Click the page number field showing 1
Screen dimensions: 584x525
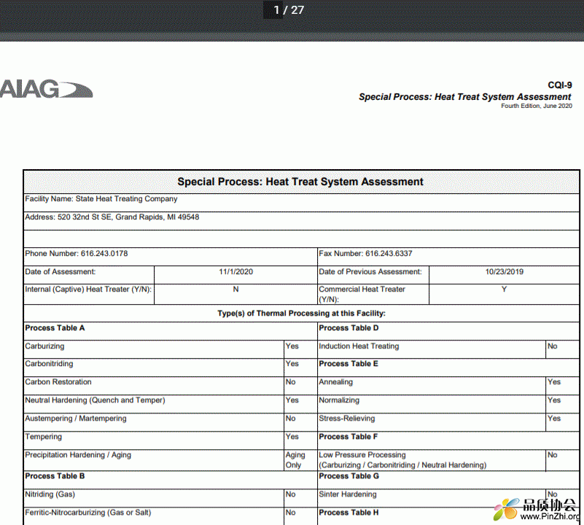[273, 9]
